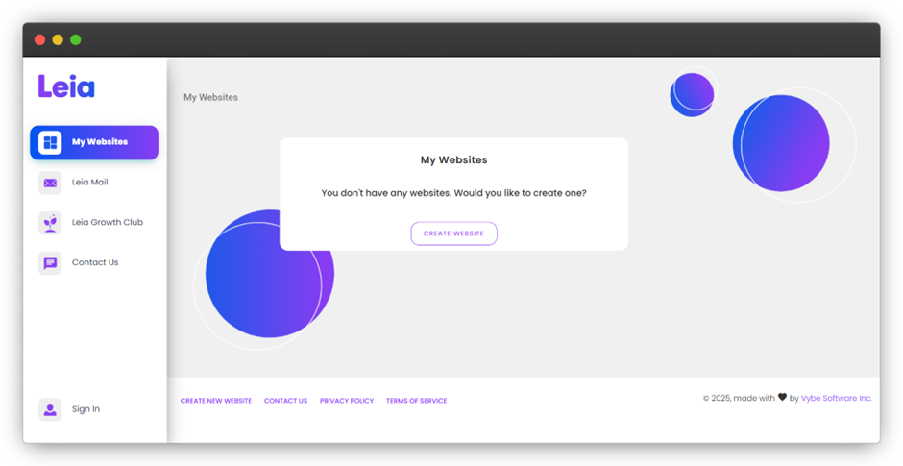Click the Contact Us chat bubble icon
903x466 pixels.
point(50,263)
